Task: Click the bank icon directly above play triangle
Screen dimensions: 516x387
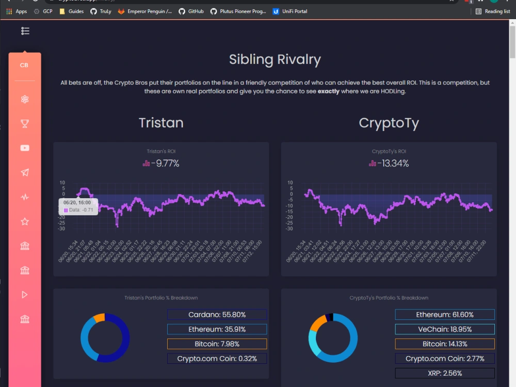Action: [25, 270]
